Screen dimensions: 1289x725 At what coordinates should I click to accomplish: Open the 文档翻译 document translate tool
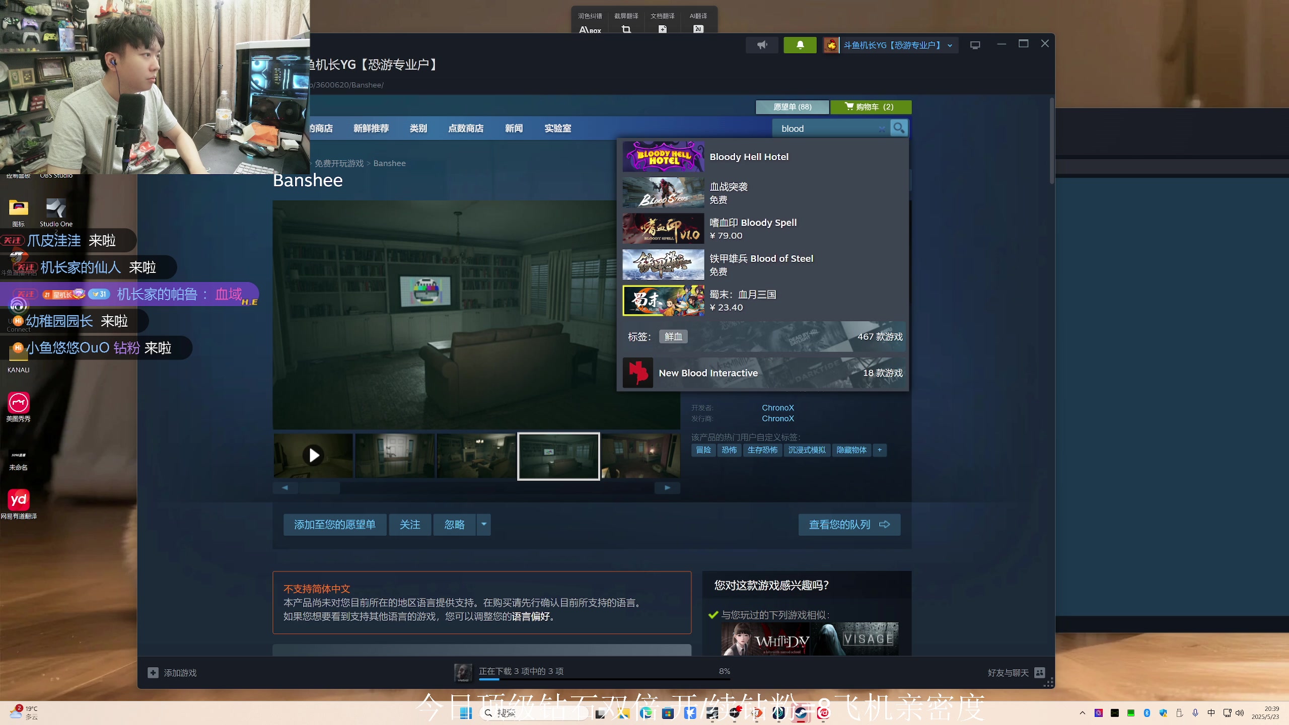tap(663, 22)
